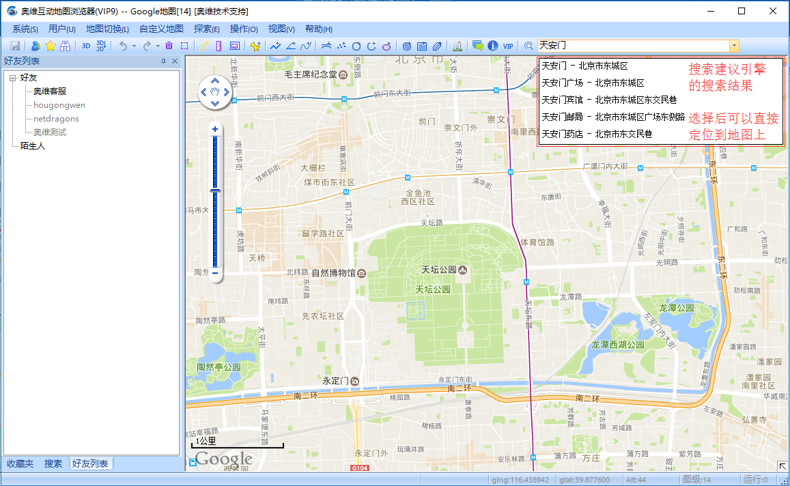Choose suggestion 天安门宾馆
The height and width of the screenshot is (486, 790).
coord(609,100)
